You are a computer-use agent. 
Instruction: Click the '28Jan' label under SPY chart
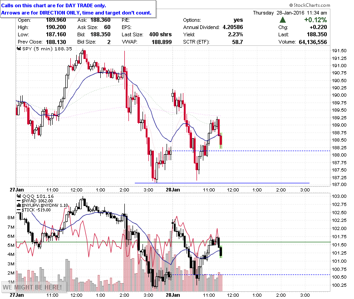point(173,190)
